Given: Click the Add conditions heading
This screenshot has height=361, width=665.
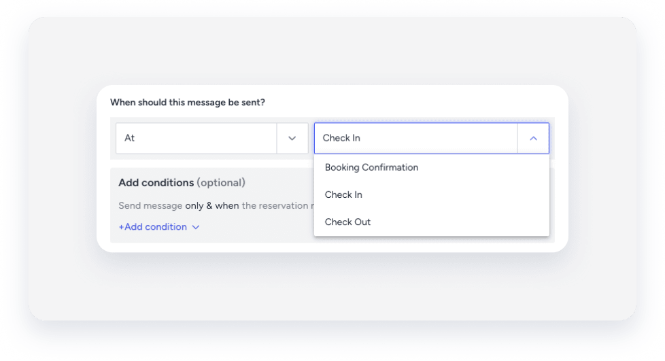Looking at the screenshot, I should pyautogui.click(x=156, y=183).
